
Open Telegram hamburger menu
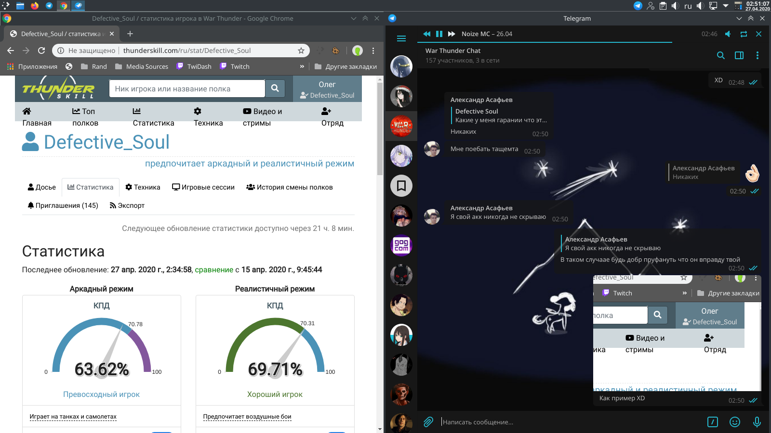[401, 38]
